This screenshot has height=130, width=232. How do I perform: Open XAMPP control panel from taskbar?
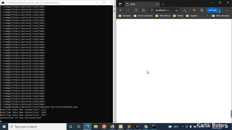coord(121,127)
